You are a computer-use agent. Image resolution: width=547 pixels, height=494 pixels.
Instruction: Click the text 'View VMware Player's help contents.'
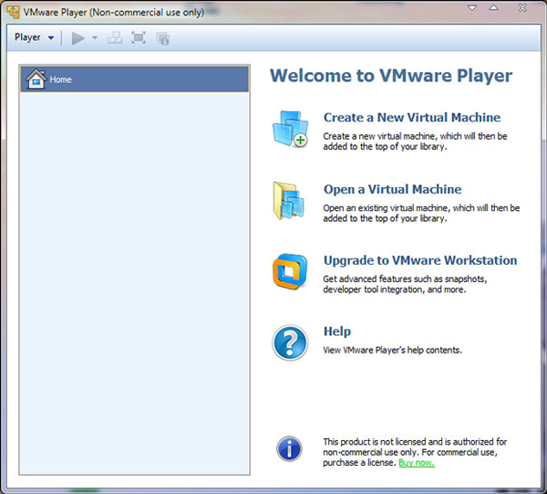coord(392,350)
